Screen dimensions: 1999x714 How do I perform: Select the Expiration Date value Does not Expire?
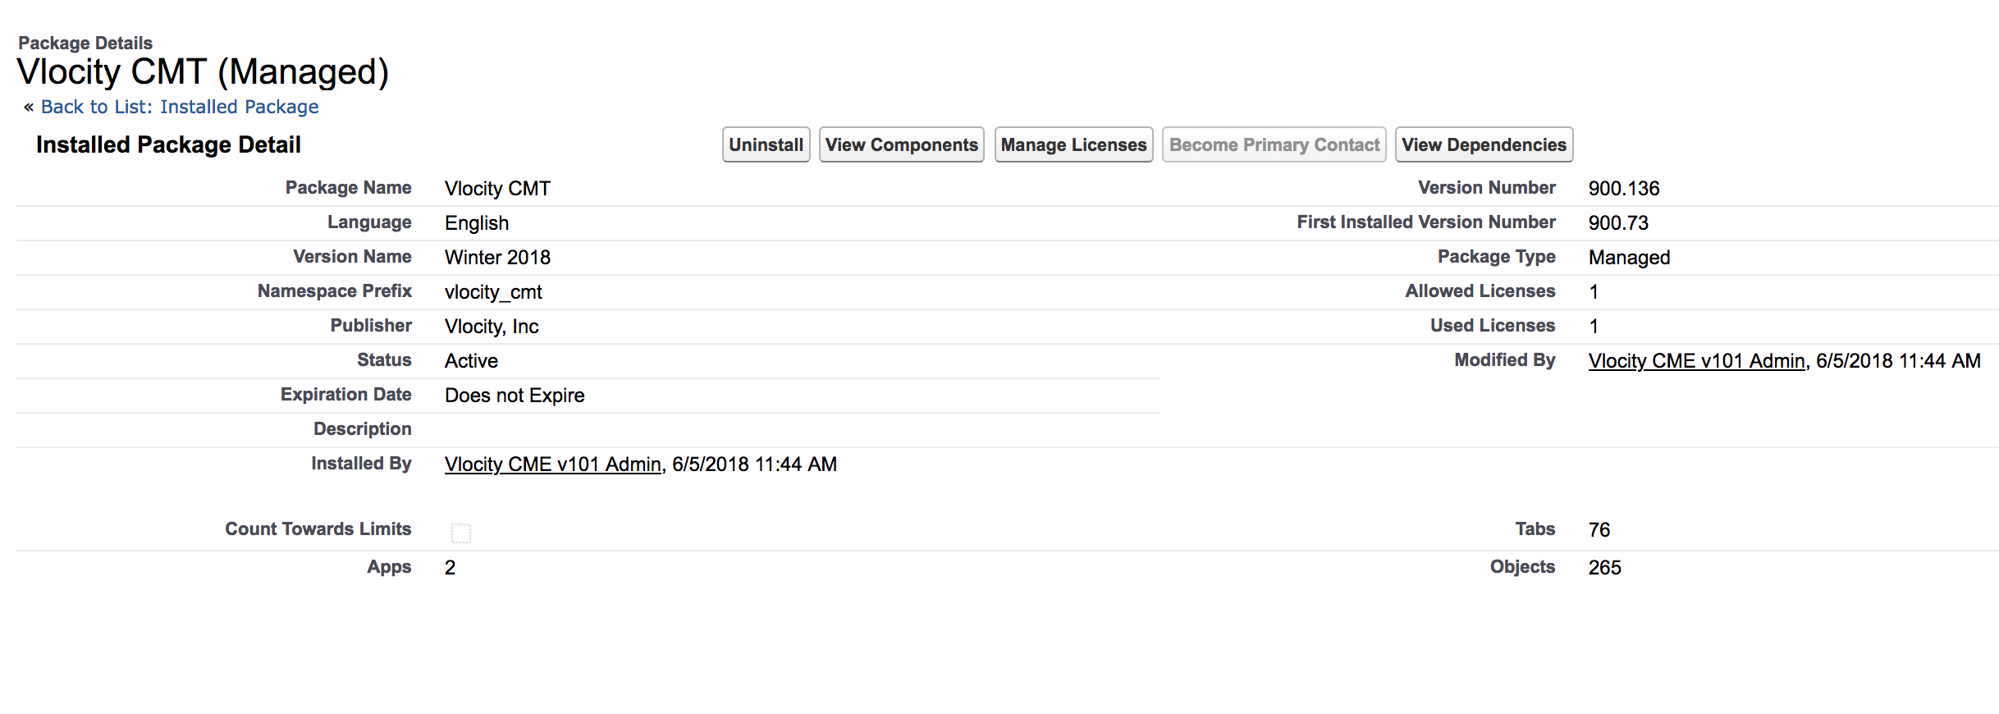pos(514,395)
